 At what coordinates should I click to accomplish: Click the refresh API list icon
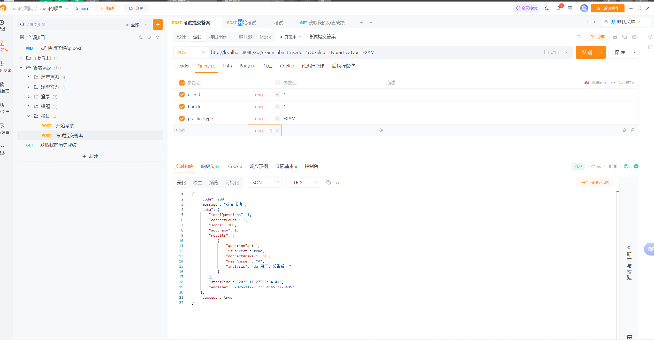141,37
